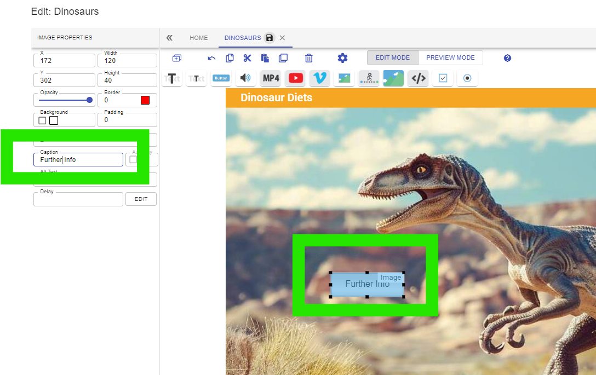Close the DINOSAURS tab
Viewport: 596px width, 375px height.
click(282, 38)
